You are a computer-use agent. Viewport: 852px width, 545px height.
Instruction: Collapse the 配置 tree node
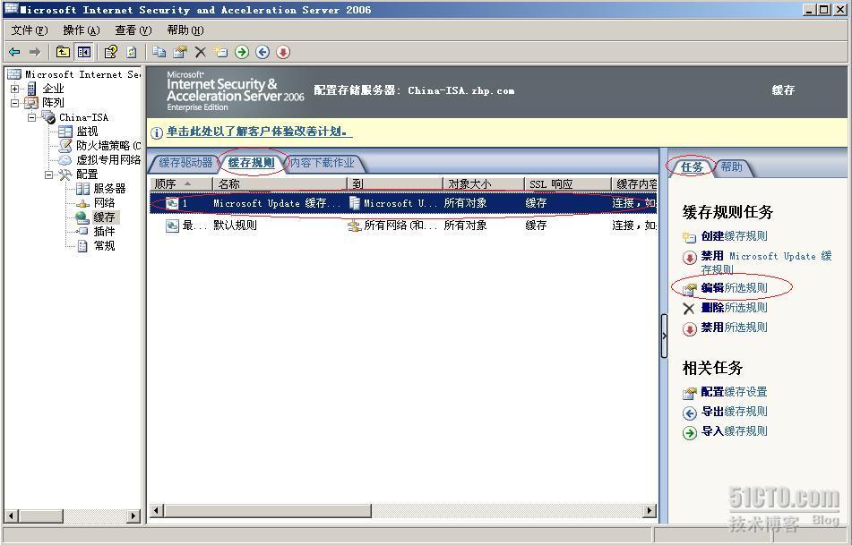tap(49, 175)
